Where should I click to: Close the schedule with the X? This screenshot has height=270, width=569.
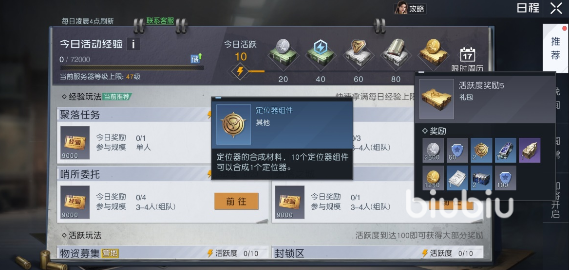556,8
